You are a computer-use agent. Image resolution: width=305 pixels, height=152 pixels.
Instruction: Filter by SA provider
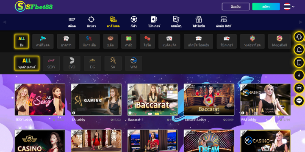coord(113,63)
